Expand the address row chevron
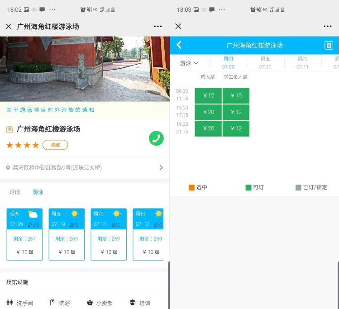The height and width of the screenshot is (309, 339). 161,168
